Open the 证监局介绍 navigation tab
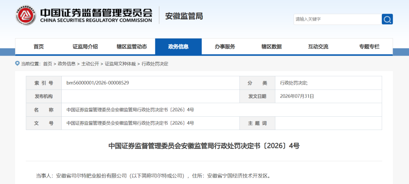The width and height of the screenshot is (409, 184). coord(85,46)
